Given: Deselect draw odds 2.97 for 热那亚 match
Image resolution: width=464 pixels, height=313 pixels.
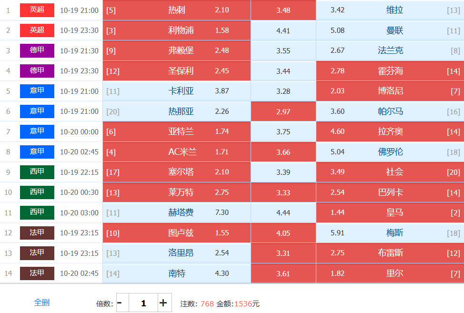Looking at the screenshot, I should [283, 111].
